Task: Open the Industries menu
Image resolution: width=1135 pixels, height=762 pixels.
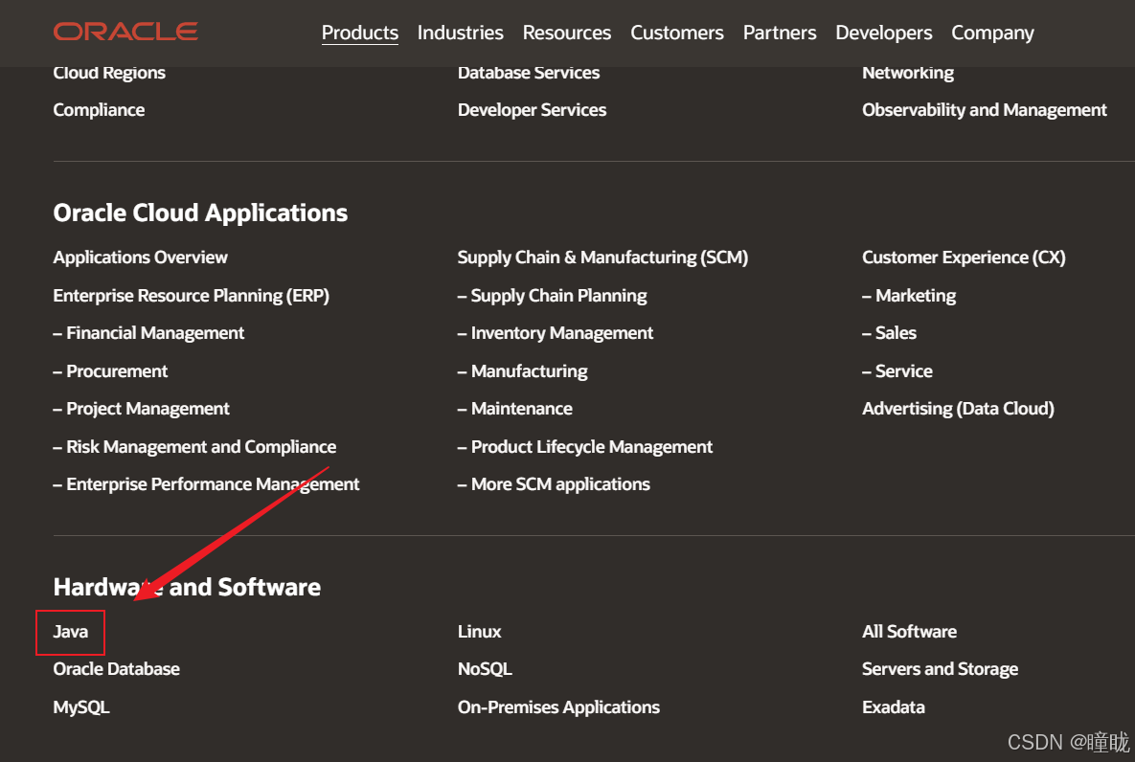Action: click(x=461, y=33)
